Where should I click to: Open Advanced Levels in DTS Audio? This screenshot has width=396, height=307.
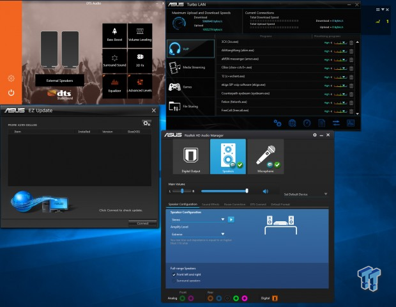click(x=140, y=86)
